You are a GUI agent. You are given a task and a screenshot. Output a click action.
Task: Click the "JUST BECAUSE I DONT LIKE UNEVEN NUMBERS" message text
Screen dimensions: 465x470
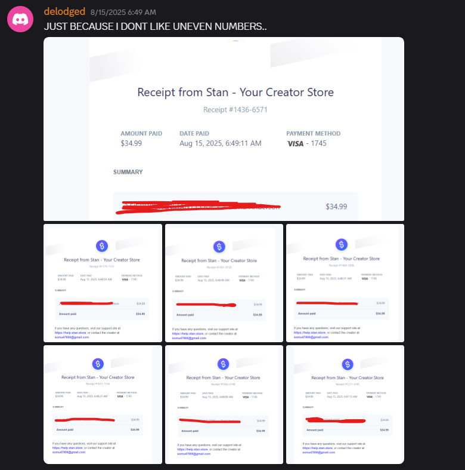(156, 26)
